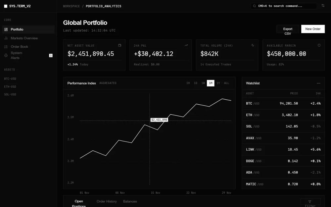Switch to the Order History tab

pos(107,201)
